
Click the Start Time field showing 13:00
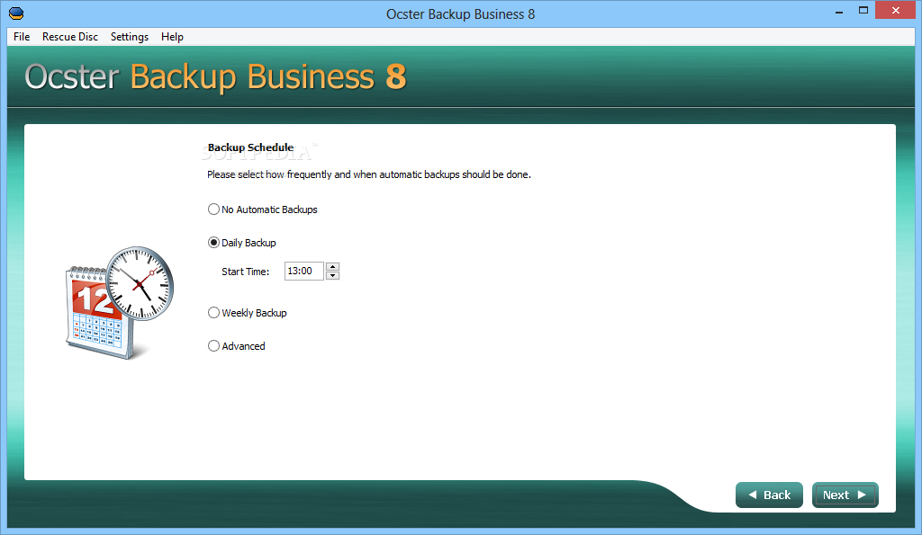tap(304, 271)
